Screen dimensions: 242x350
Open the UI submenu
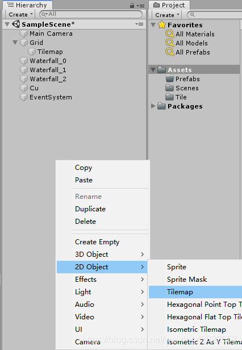pos(102,330)
